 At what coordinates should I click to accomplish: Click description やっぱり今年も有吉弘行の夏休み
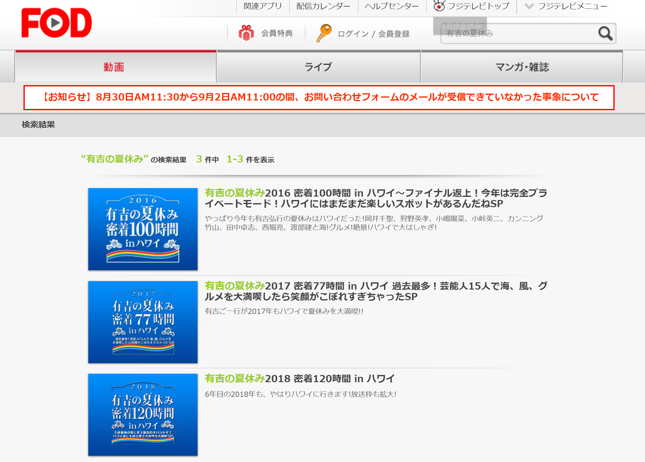click(x=374, y=223)
